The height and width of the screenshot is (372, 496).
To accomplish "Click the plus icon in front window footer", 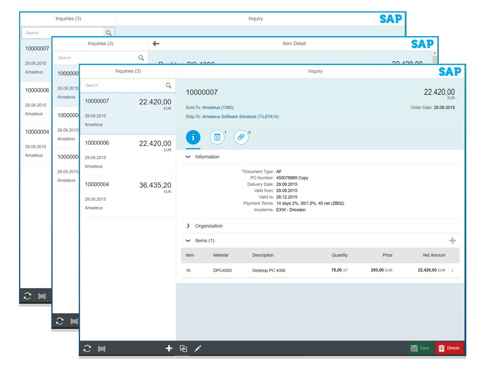I will point(169,348).
